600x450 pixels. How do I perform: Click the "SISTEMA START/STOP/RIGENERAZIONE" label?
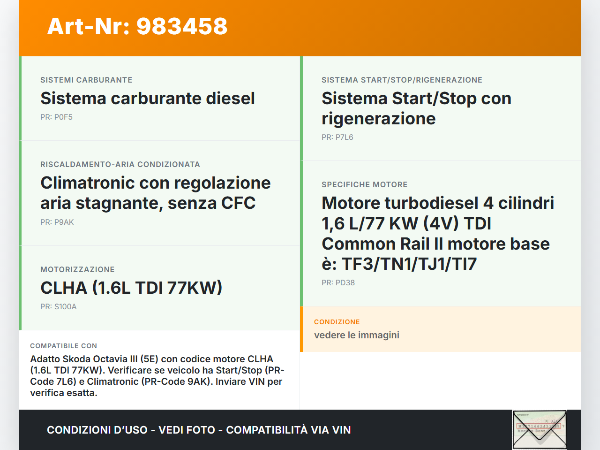tap(402, 80)
